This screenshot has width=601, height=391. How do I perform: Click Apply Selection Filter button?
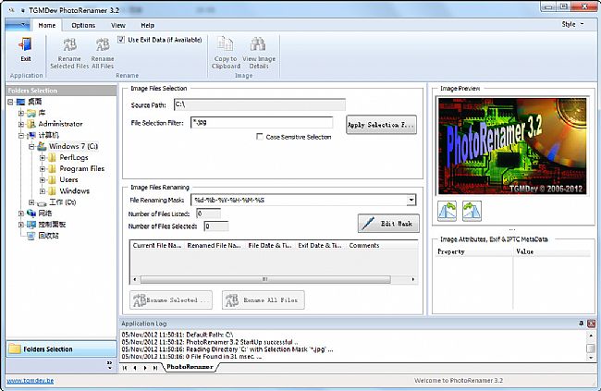pyautogui.click(x=381, y=125)
